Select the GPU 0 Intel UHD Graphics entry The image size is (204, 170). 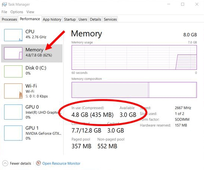[32, 112]
